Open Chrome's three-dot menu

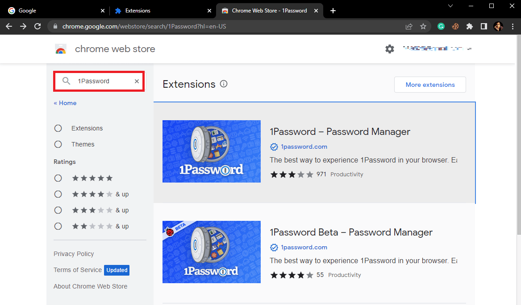tap(513, 27)
